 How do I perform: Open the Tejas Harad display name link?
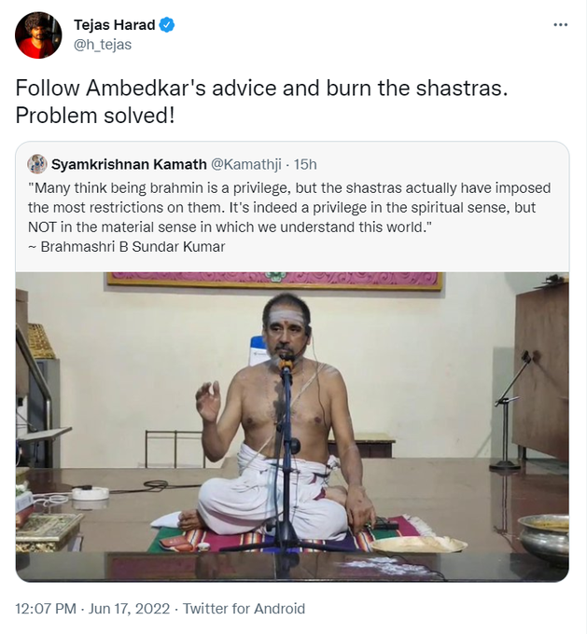tap(114, 25)
